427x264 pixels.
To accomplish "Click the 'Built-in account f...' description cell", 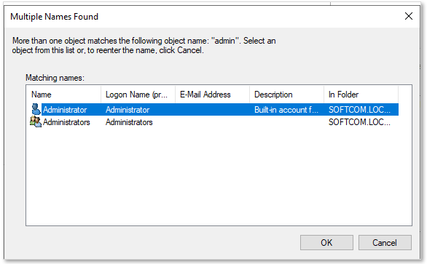I will 286,110.
